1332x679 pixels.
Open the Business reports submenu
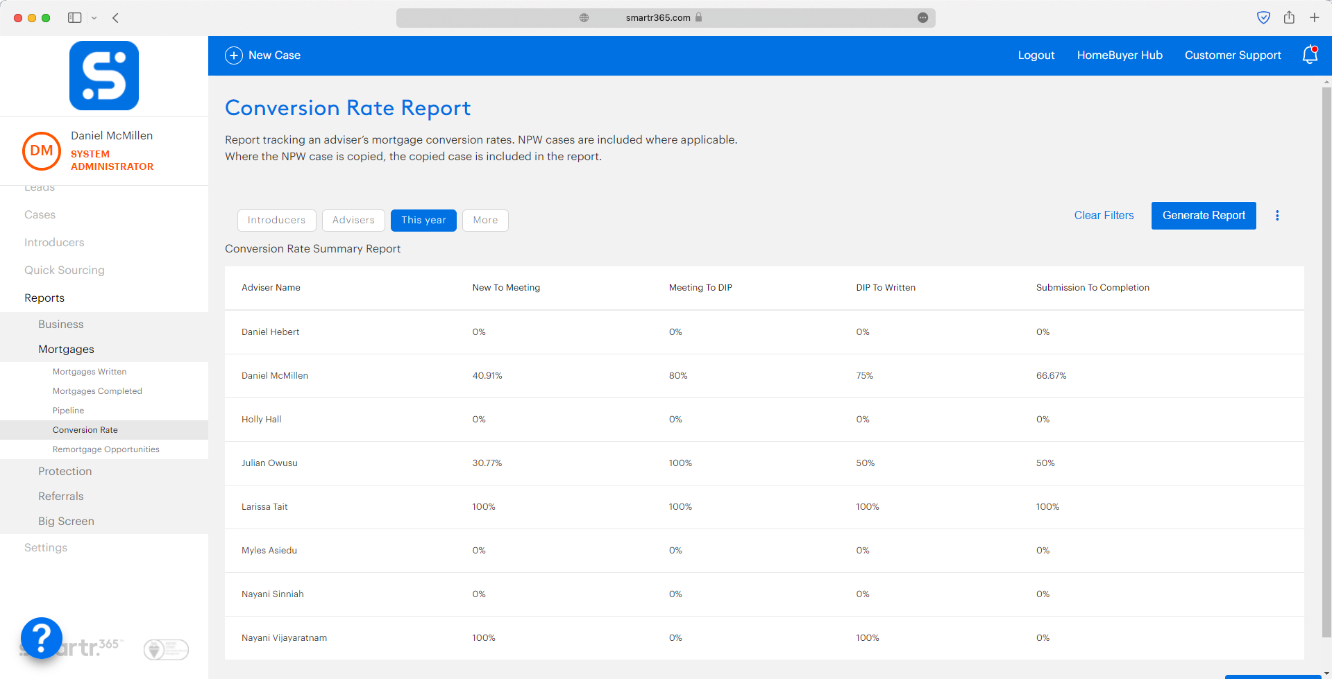point(61,325)
